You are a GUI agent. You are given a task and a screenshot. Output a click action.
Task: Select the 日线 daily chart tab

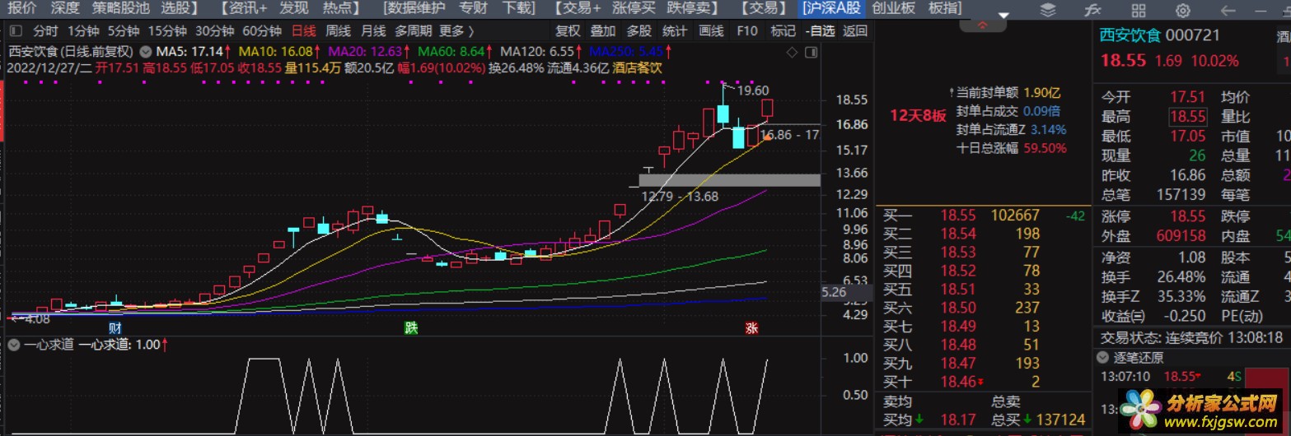pos(303,31)
